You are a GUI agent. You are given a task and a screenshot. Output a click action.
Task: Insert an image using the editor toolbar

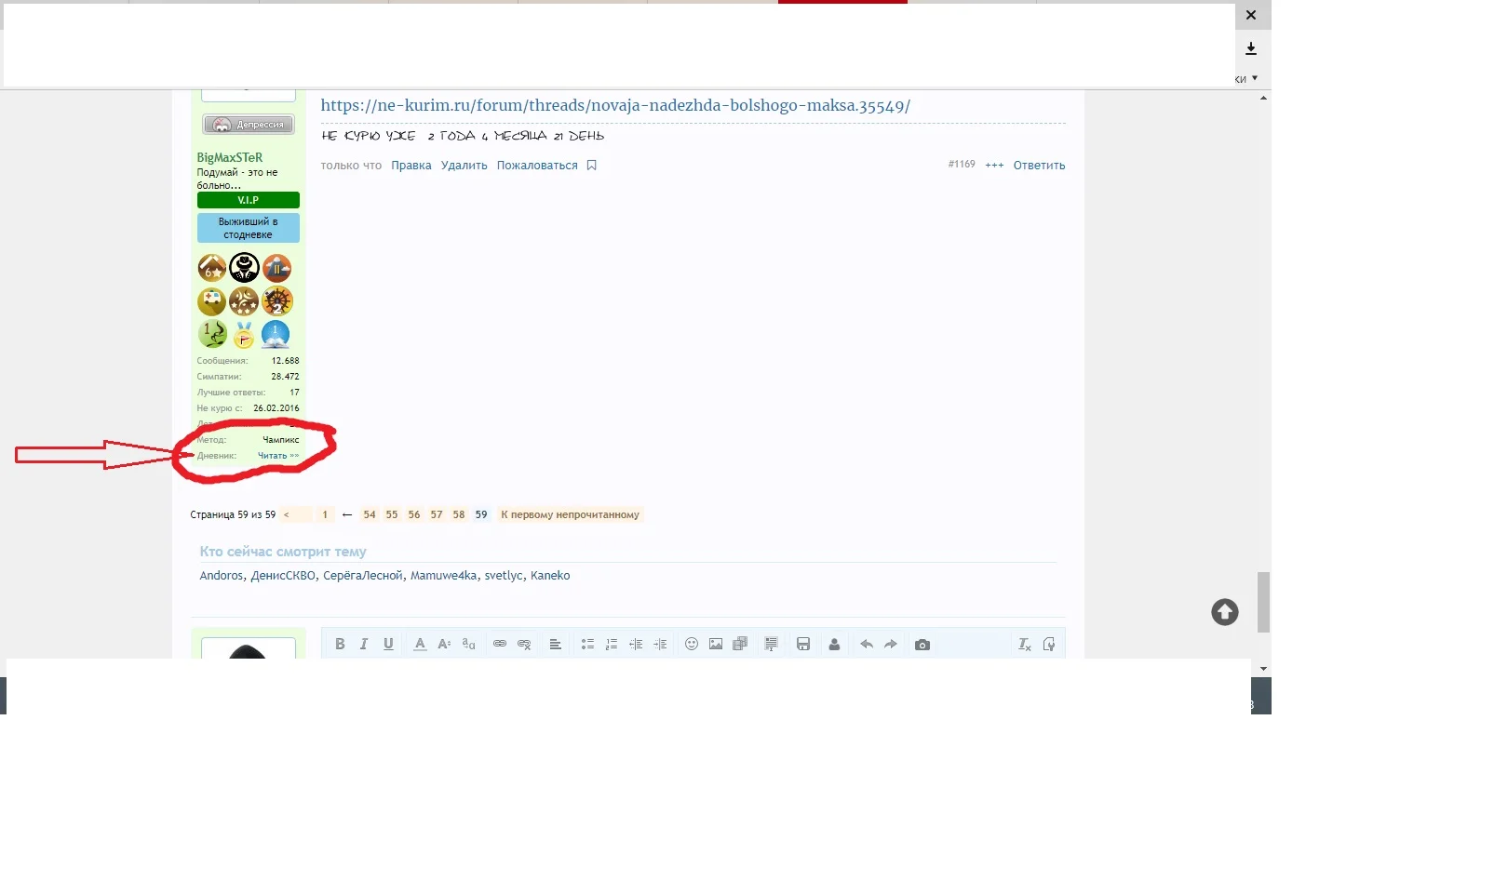click(x=715, y=643)
